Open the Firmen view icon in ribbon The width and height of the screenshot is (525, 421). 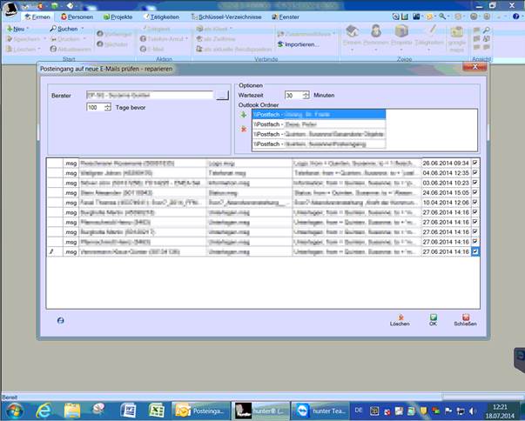[x=353, y=34]
